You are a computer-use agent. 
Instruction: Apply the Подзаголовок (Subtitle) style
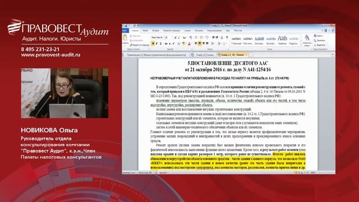tap(294, 40)
